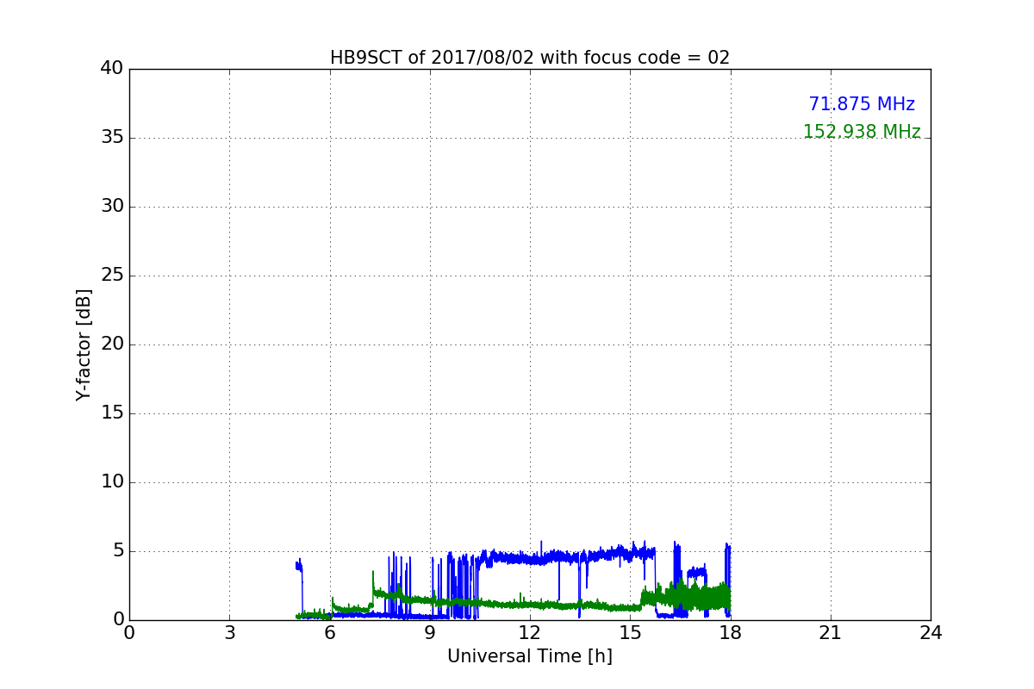
Task: Click y-axis tick label 30
Action: [x=112, y=207]
